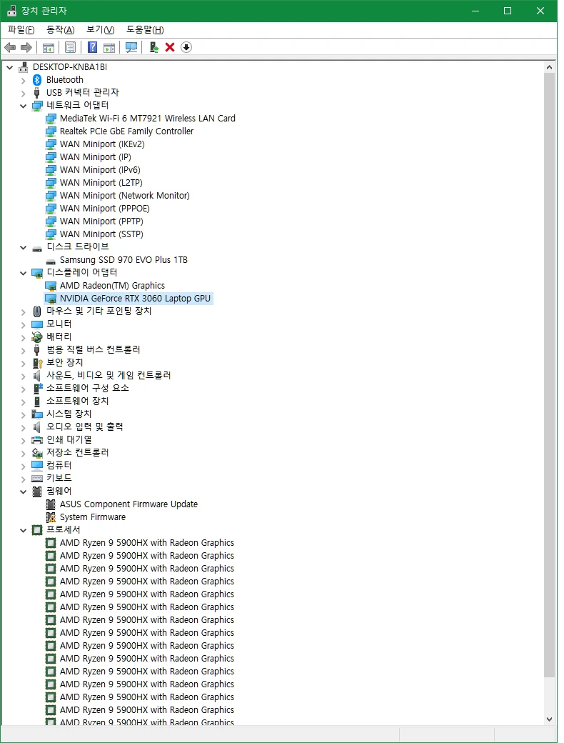Open Properties from the toolbar icon
This screenshot has width=564, height=743.
pos(71,47)
